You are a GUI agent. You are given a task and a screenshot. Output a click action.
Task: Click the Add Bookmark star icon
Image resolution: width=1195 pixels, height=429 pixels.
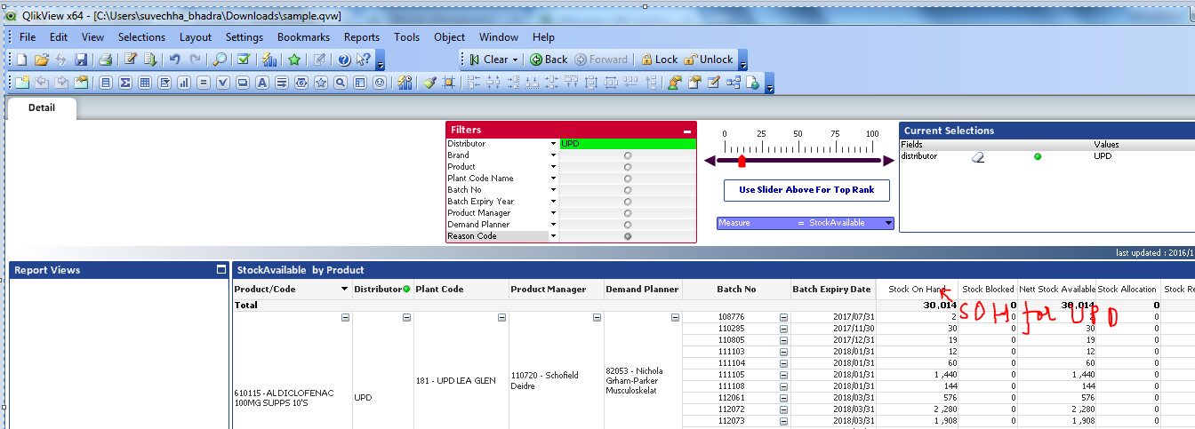(294, 60)
